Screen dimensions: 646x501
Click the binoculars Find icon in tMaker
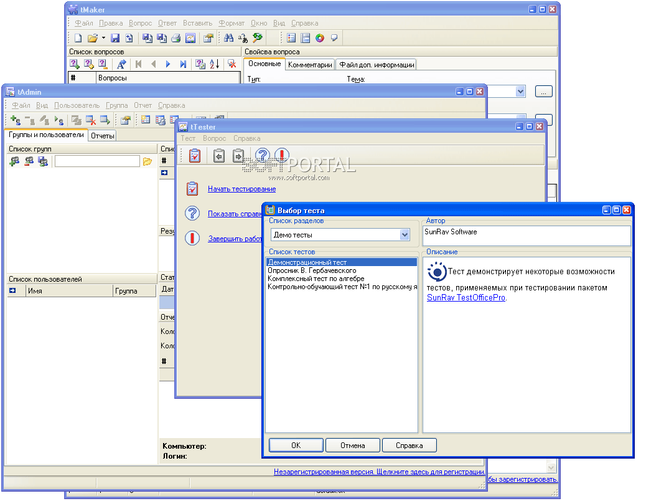[x=228, y=39]
